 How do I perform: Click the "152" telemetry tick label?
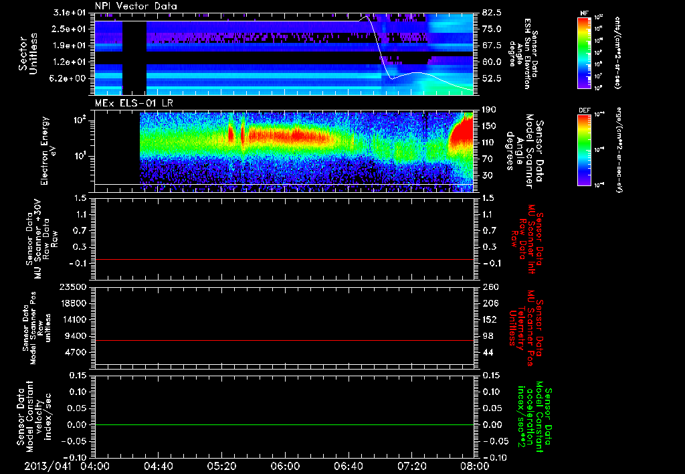coord(490,320)
